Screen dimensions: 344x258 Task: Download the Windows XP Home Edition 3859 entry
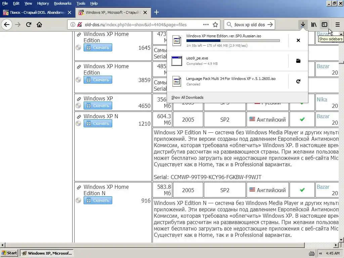98,80
